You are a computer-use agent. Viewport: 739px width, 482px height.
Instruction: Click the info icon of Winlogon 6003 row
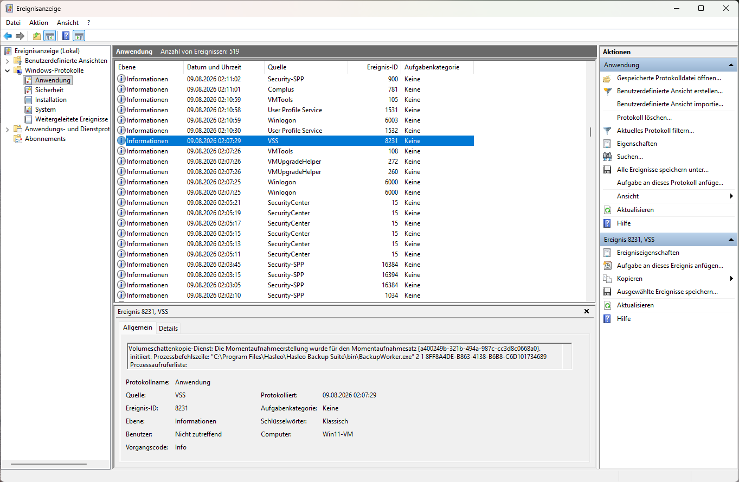(x=121, y=120)
